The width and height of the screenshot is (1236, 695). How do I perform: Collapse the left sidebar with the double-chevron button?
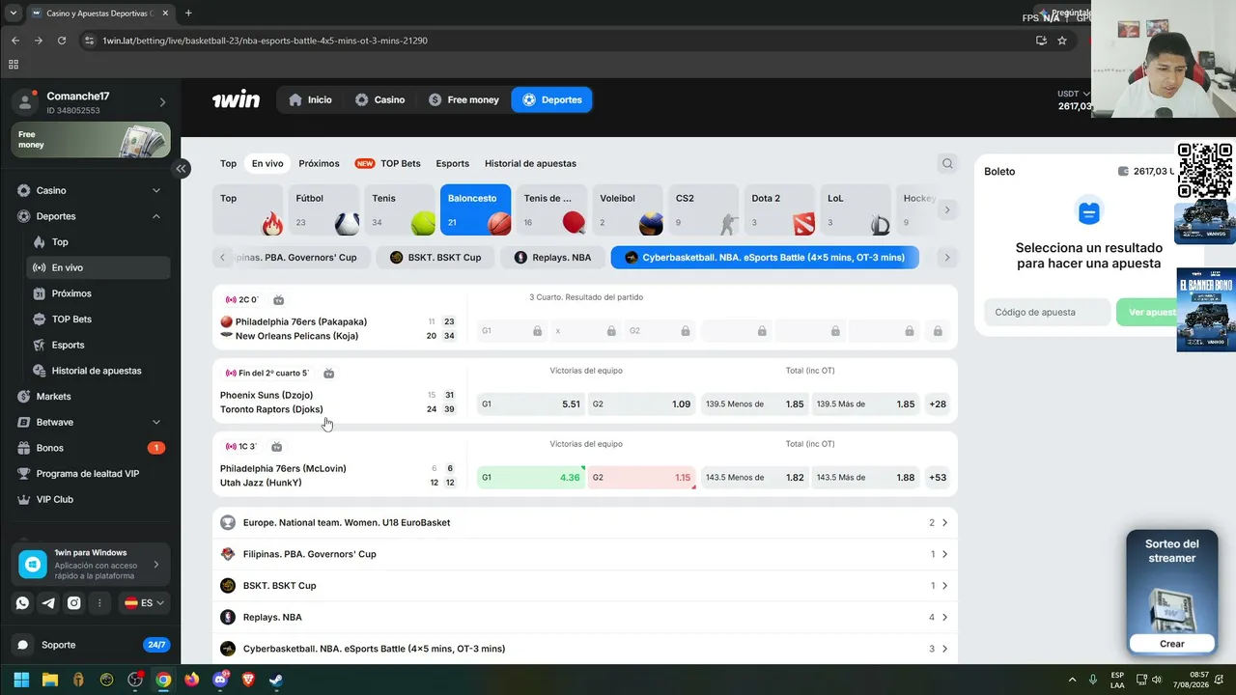pos(181,168)
